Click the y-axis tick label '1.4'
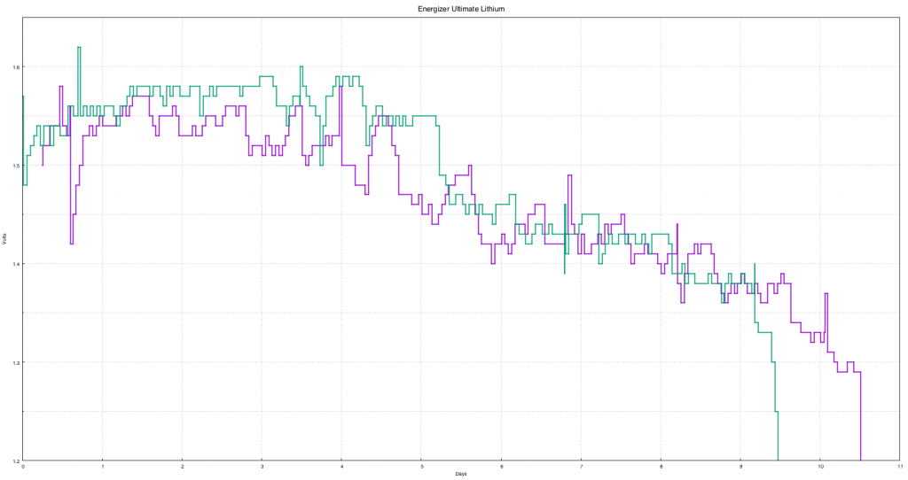Screen dimensions: 908x480 click(x=16, y=264)
